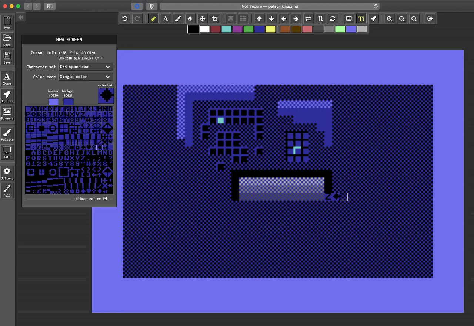
Task: Open a file via the Open sidebar button
Action: (7, 40)
